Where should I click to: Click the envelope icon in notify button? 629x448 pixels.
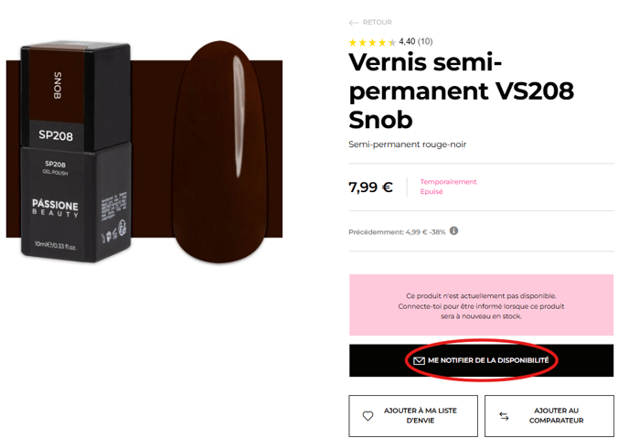tap(419, 360)
